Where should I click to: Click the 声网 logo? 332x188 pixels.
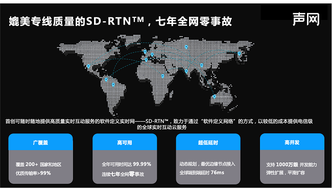pos(306,19)
